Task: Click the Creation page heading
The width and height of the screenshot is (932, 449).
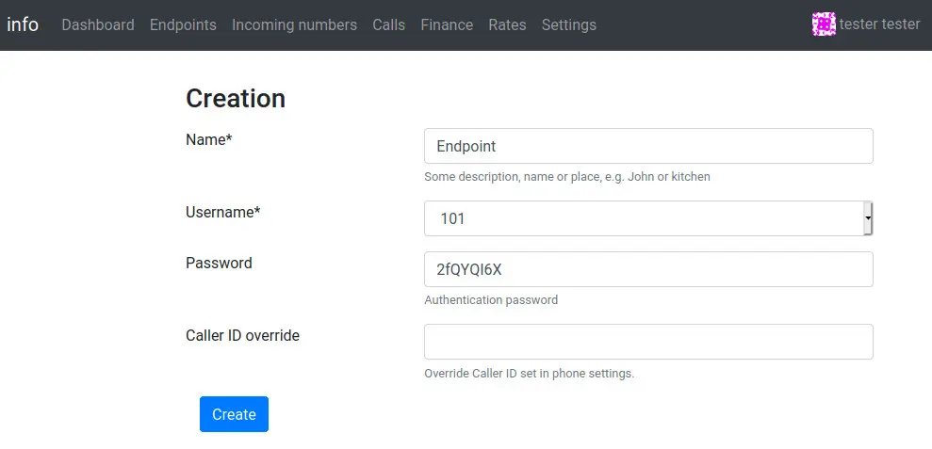Action: coord(236,98)
